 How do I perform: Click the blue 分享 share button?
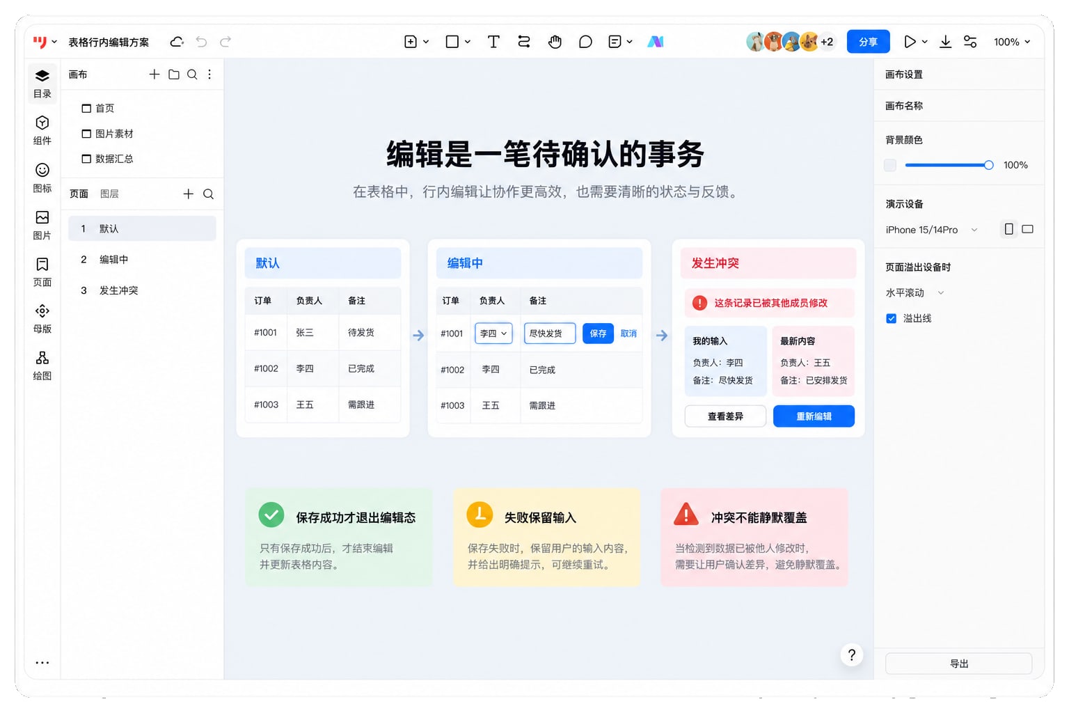868,42
